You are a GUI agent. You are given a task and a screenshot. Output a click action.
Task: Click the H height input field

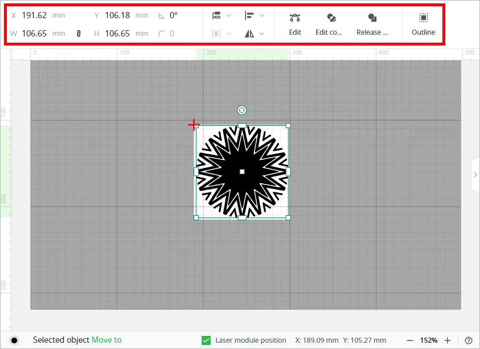click(117, 34)
